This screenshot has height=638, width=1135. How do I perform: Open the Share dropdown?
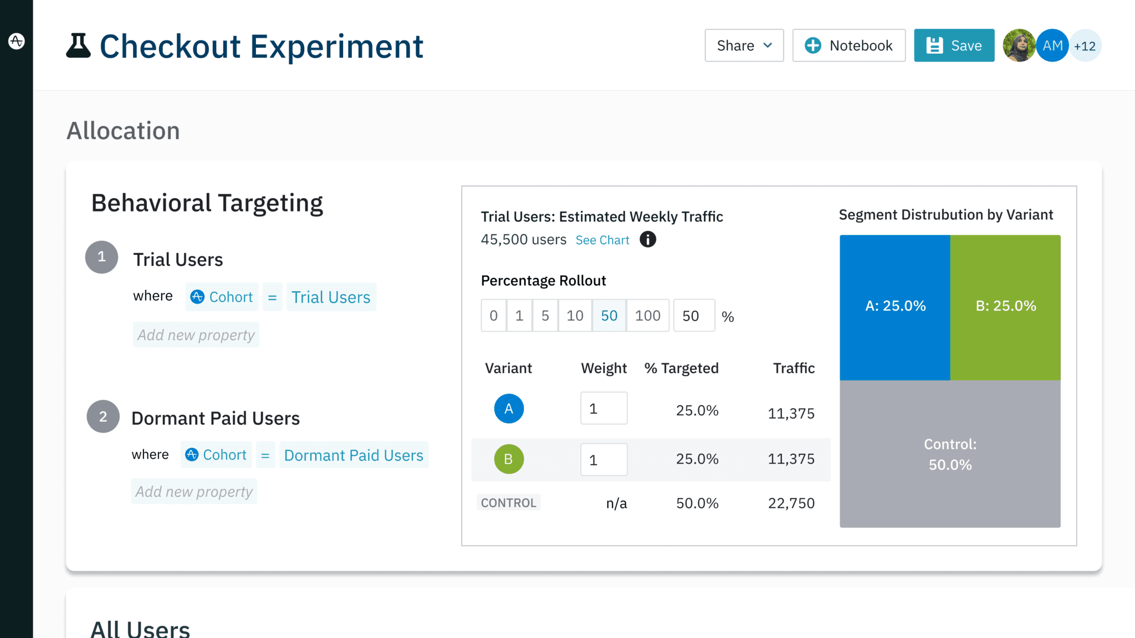tap(744, 45)
